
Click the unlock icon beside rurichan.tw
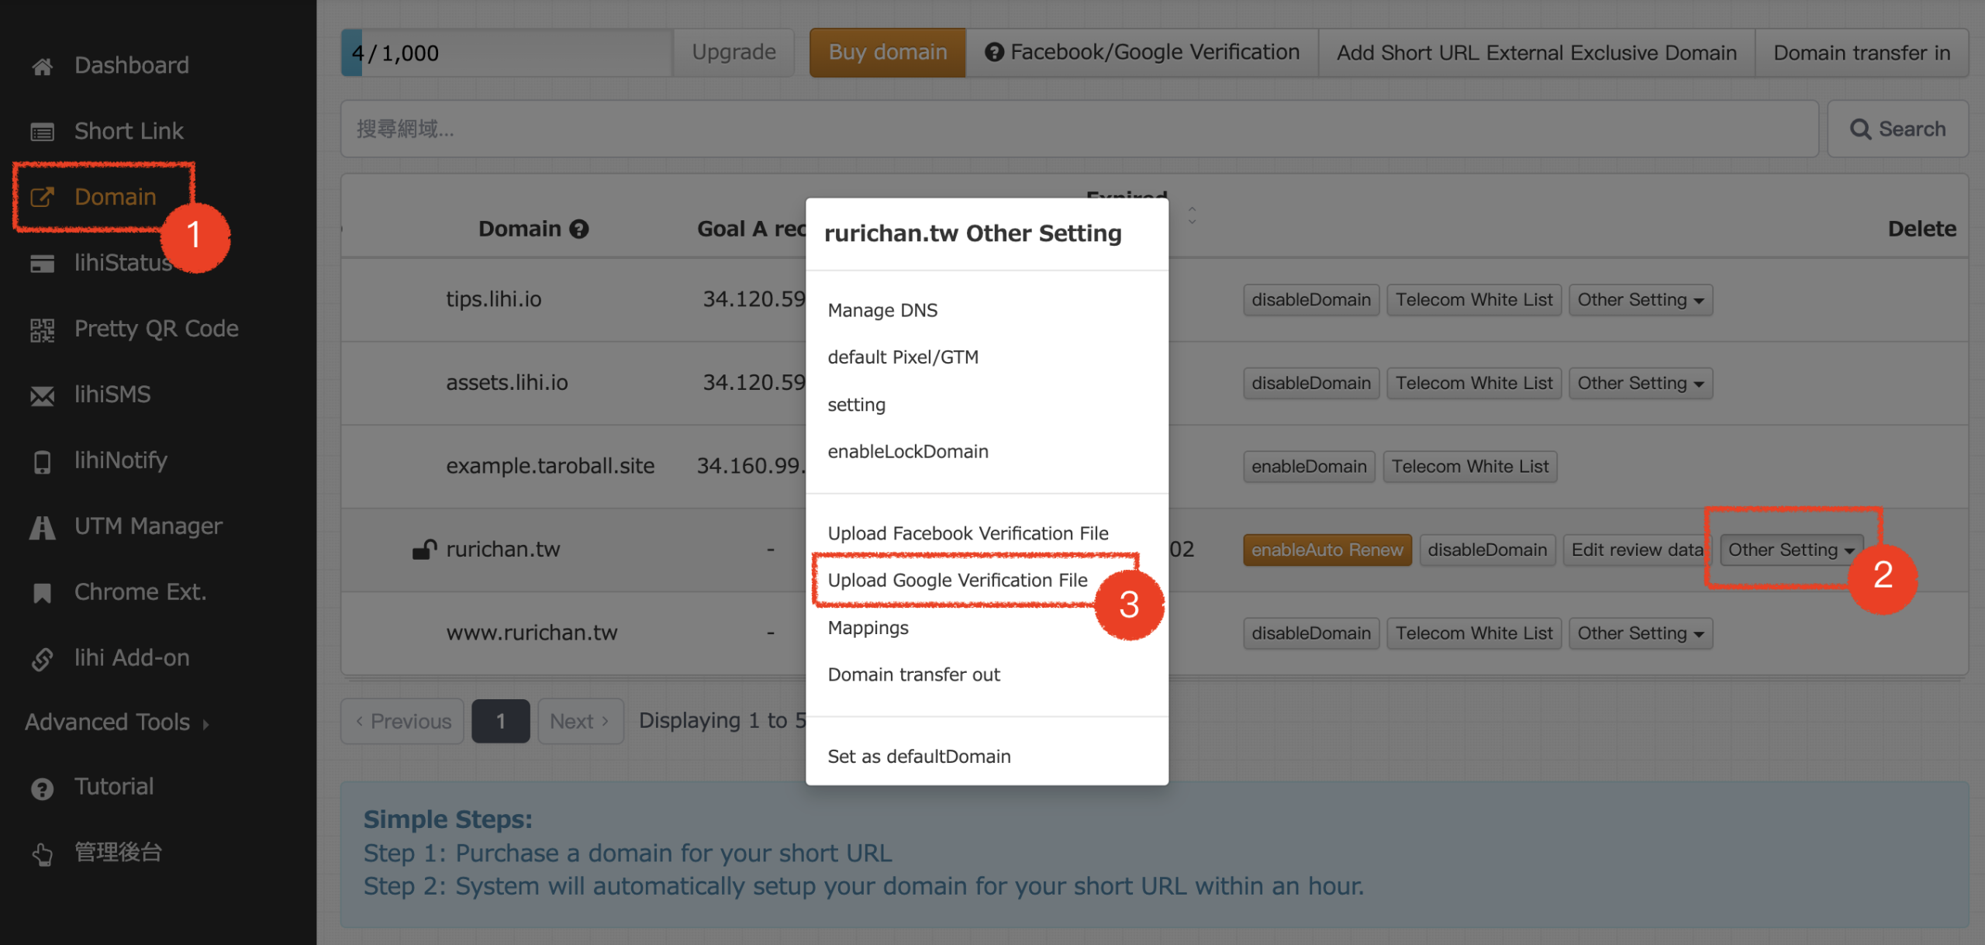[424, 550]
